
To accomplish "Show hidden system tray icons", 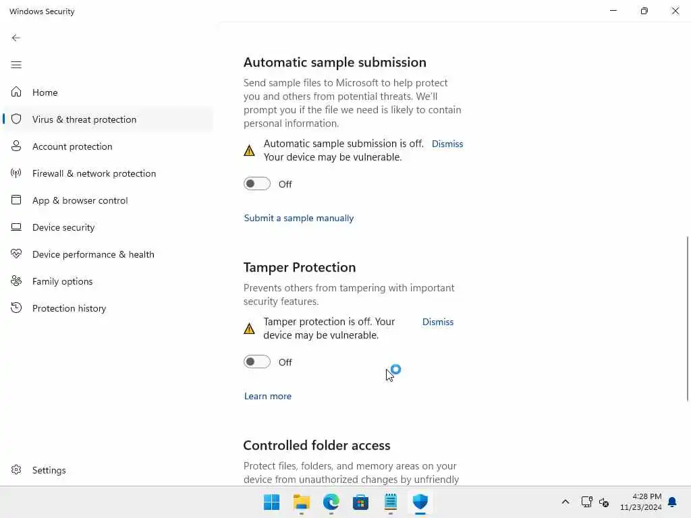I will [x=565, y=502].
